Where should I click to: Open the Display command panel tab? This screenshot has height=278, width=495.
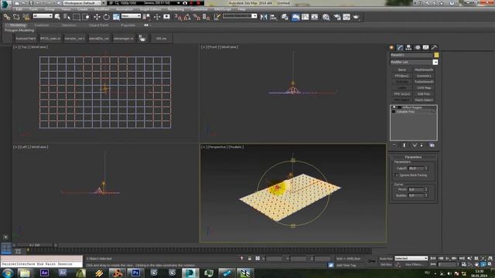(426, 47)
